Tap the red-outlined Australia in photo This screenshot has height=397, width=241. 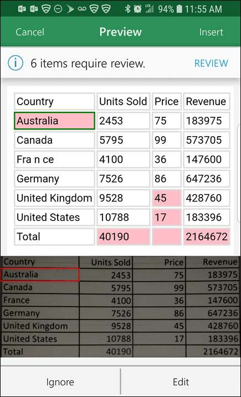[40, 275]
